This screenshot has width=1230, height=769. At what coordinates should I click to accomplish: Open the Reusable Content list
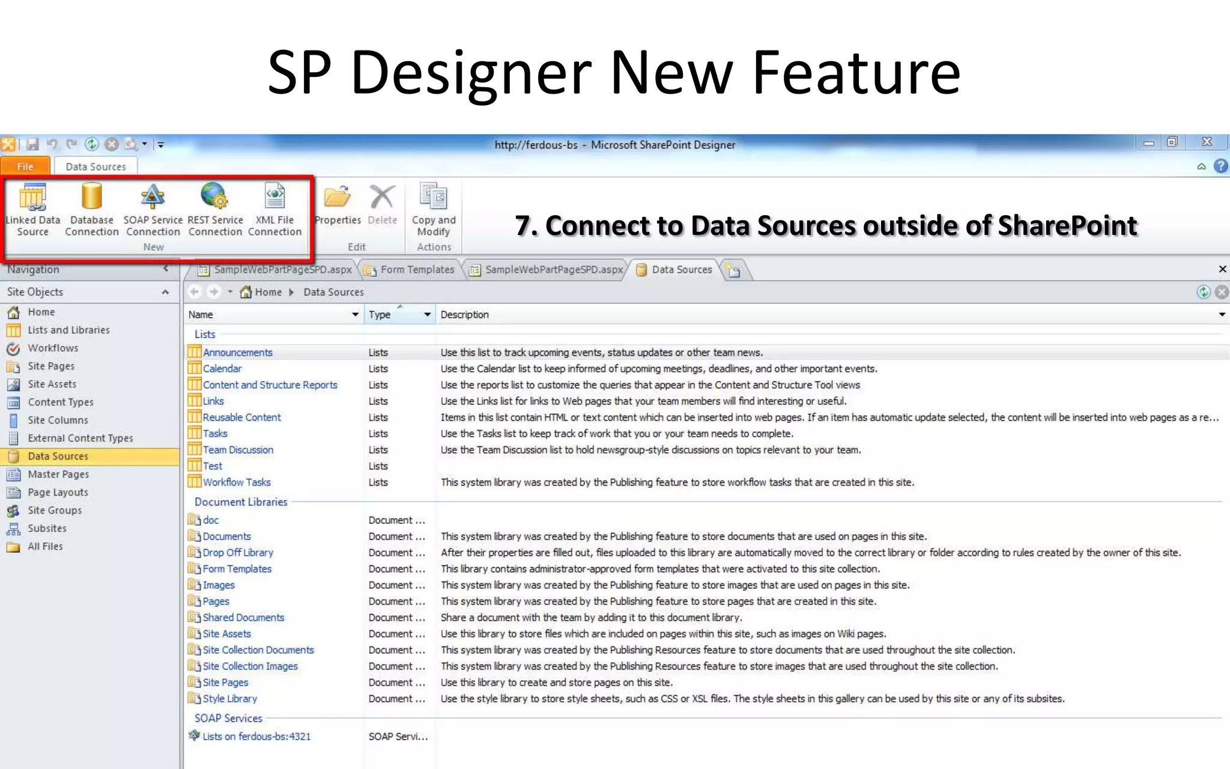coord(241,418)
